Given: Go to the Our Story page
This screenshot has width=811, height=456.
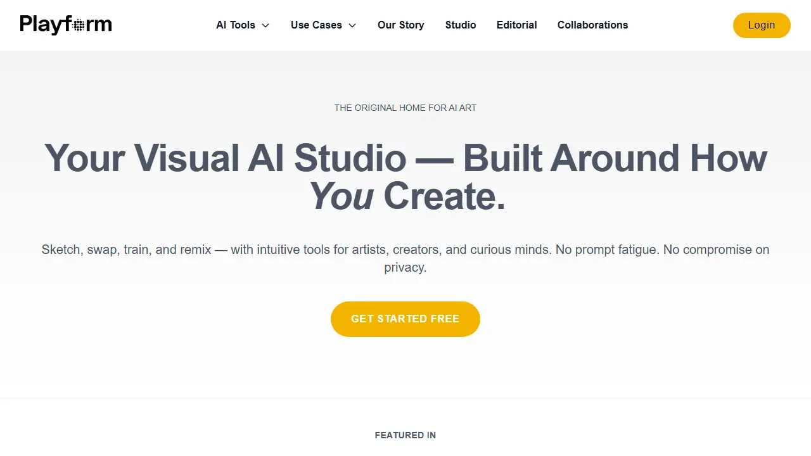Looking at the screenshot, I should click(401, 25).
